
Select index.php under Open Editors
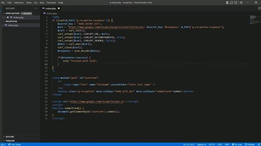click(x=21, y=17)
